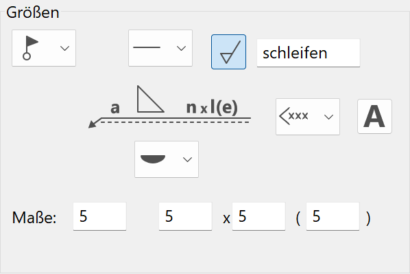Expand the flag symbol dropdown arrow
Image resolution: width=410 pixels, height=274 pixels.
click(x=64, y=48)
